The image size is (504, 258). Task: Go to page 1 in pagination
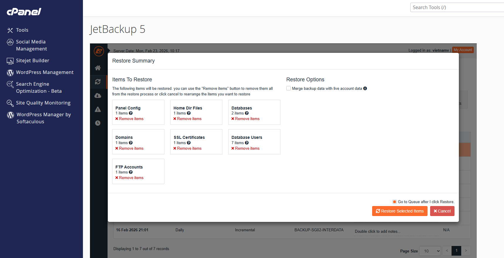point(457,251)
